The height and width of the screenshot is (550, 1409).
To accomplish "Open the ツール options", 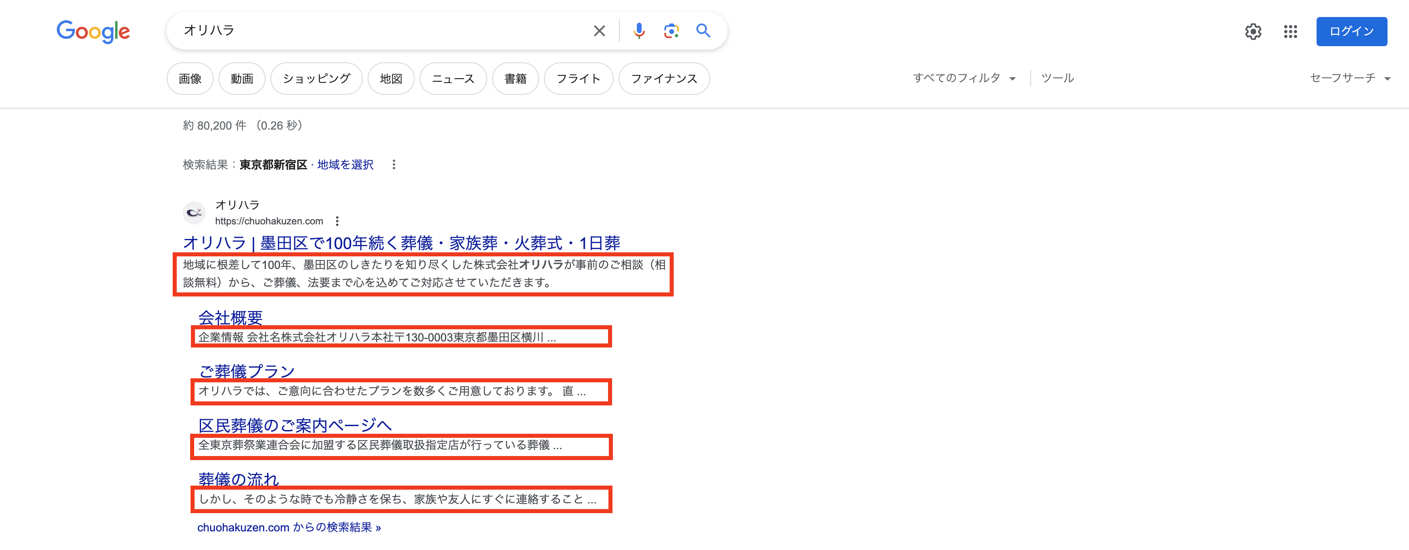I will point(1057,78).
